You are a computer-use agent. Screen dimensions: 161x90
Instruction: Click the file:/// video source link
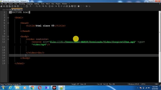click(92, 42)
